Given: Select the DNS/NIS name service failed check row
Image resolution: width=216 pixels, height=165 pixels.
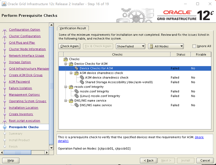Looking at the screenshot, I should tap(135, 105).
